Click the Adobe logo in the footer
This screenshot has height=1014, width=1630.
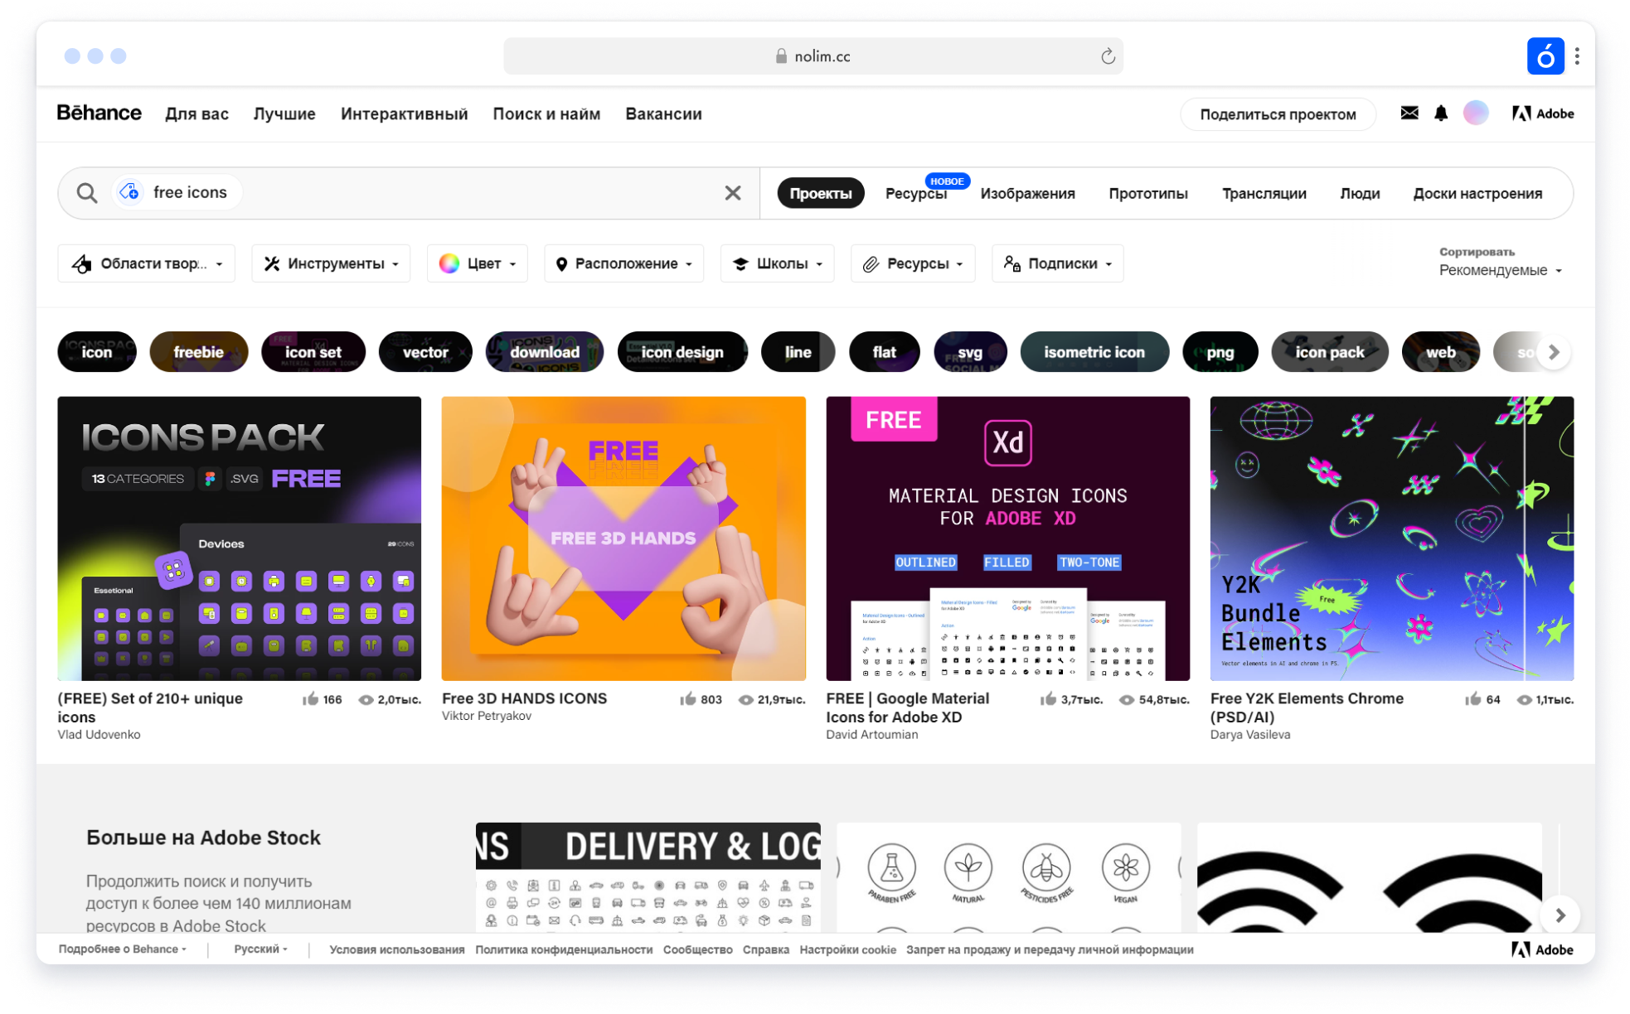coord(1542,949)
